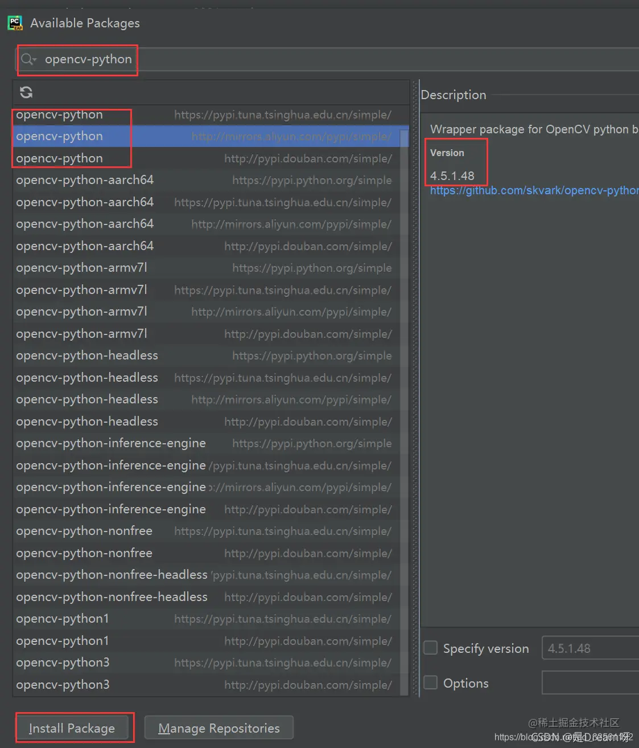Open the version dropdown showing 4.5.1.48
The image size is (639, 748).
coord(591,648)
